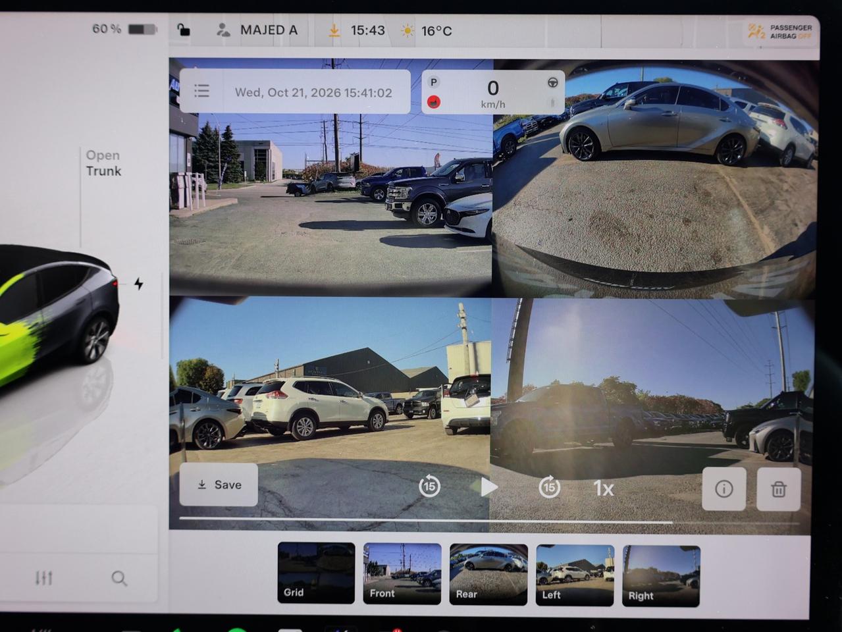Seek along the video progress bar
The height and width of the screenshot is (632, 842).
click(490, 521)
